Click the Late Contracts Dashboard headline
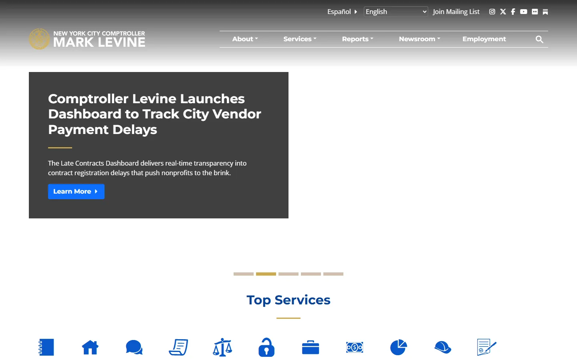This screenshot has width=577, height=360. tap(155, 114)
